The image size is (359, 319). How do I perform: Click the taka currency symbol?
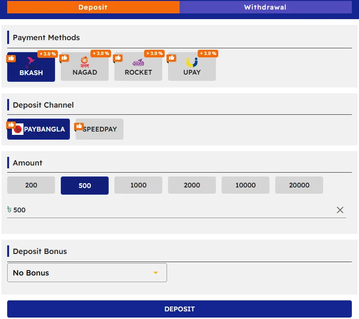(9, 209)
